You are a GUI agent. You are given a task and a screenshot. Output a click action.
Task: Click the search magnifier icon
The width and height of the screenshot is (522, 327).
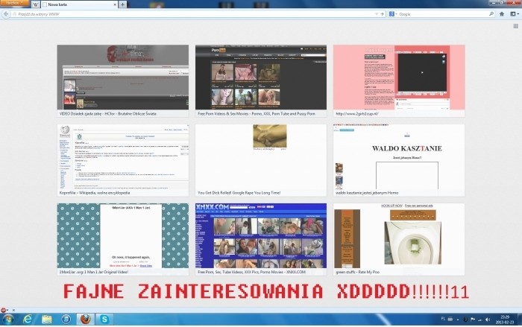click(x=490, y=13)
